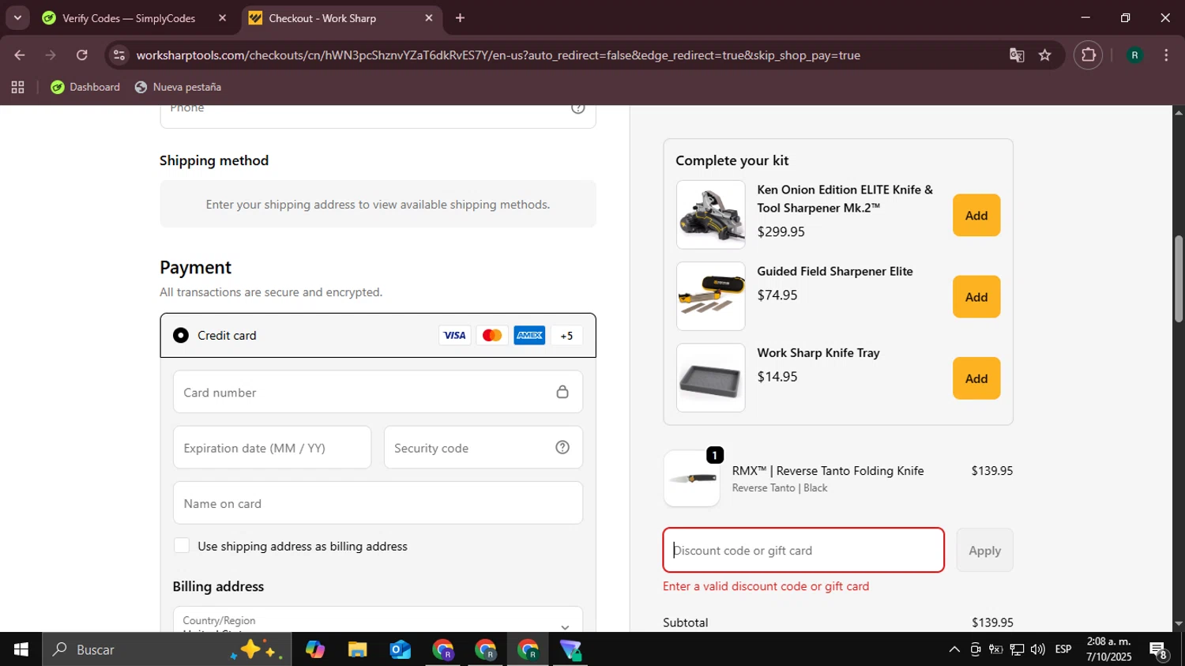
Task: Click the Mastercard logo
Action: pyautogui.click(x=492, y=335)
